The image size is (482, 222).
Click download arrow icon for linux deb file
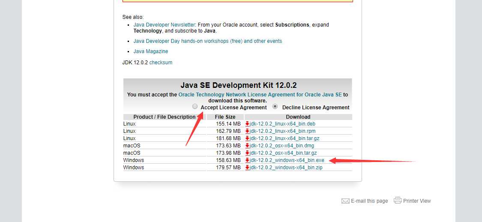tap(247, 124)
